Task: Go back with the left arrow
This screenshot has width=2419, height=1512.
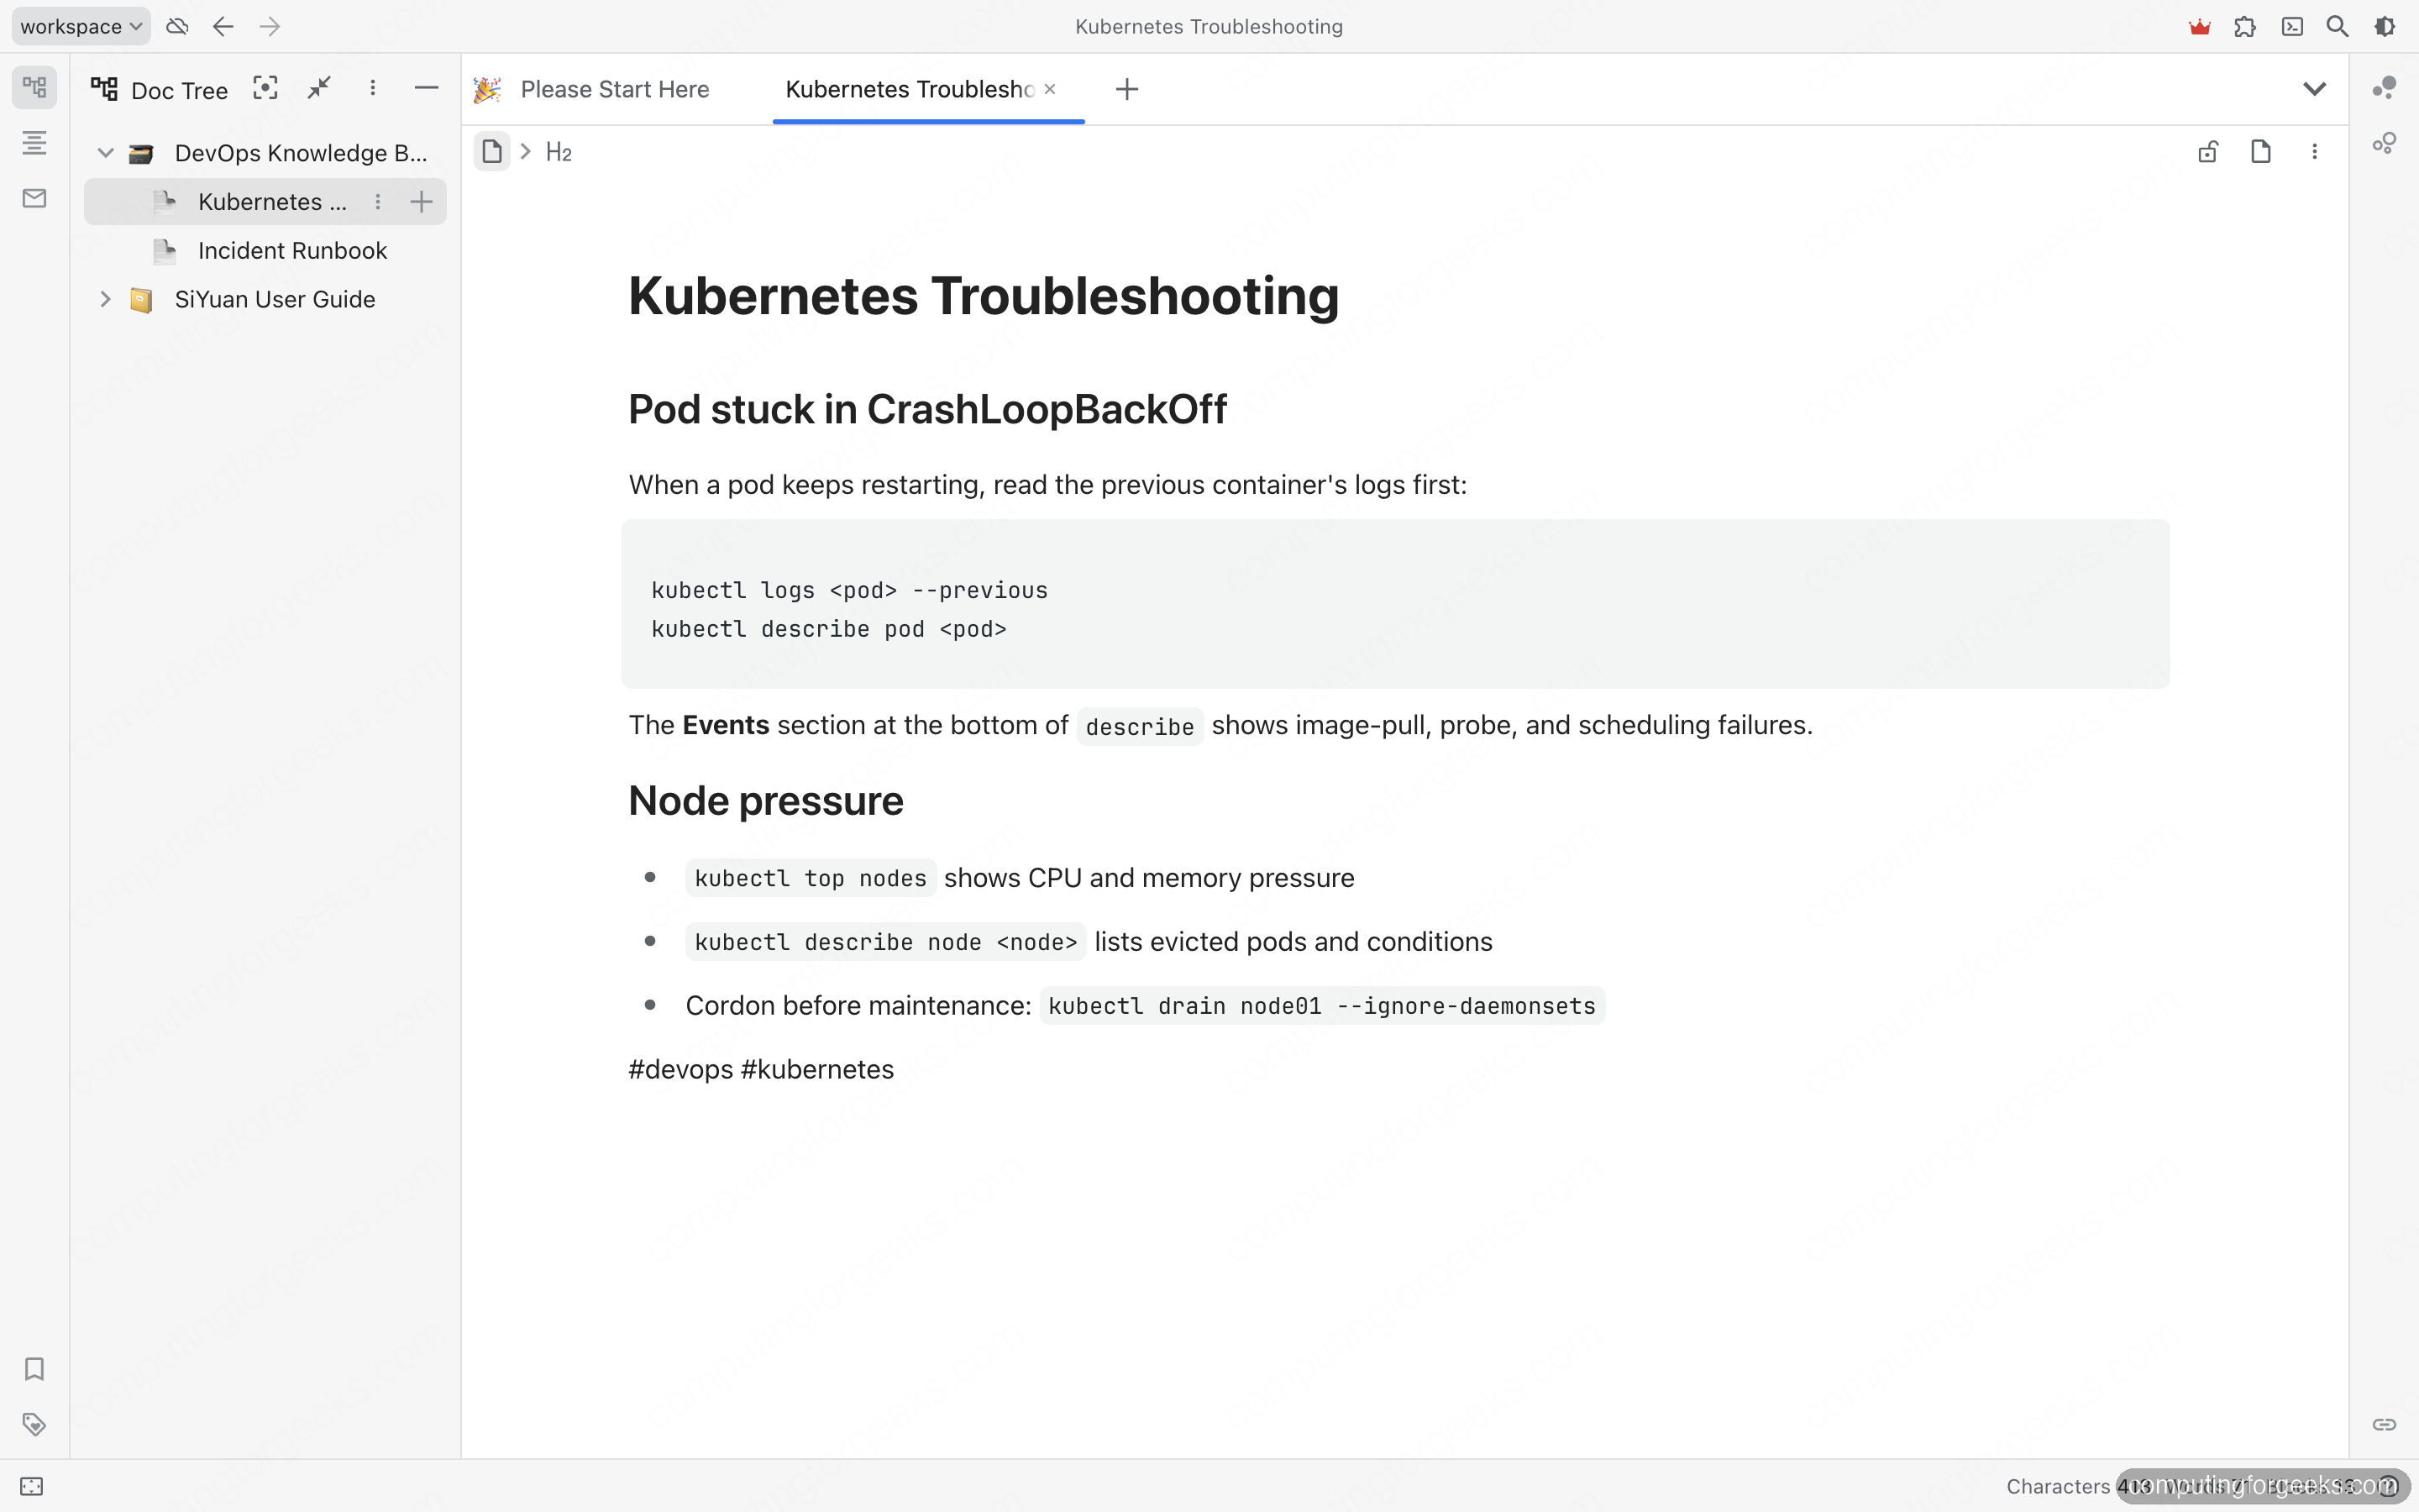Action: [x=223, y=26]
